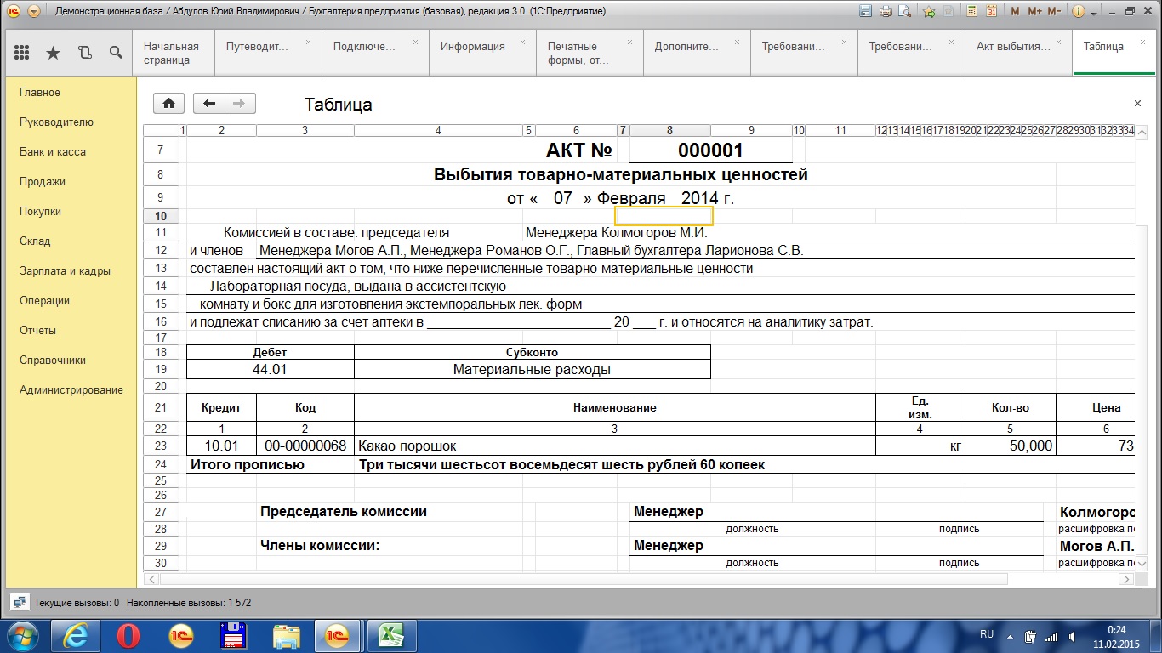
Task: Switch to the Акт выбытия... tab
Action: 1019,53
